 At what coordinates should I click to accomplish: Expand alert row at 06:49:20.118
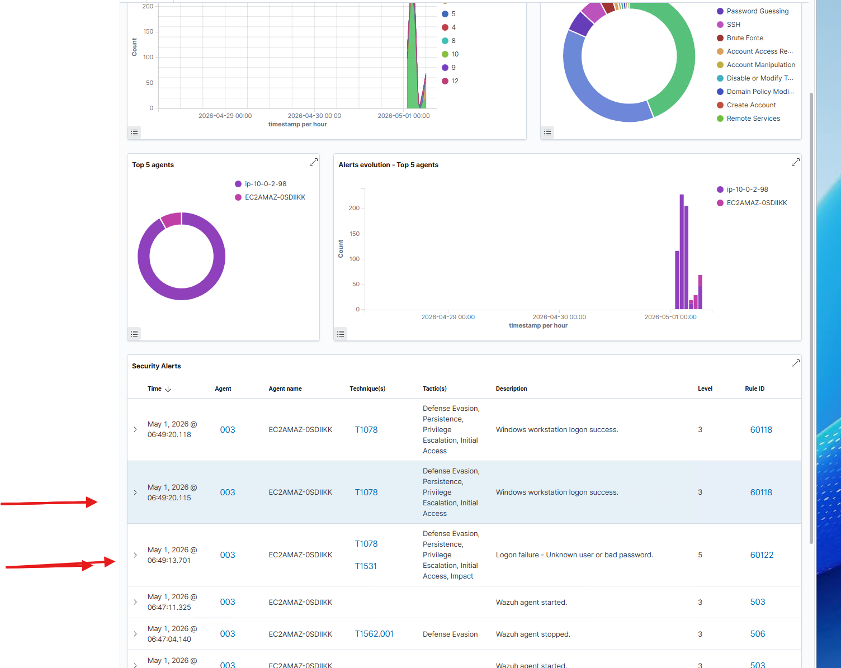click(x=135, y=429)
